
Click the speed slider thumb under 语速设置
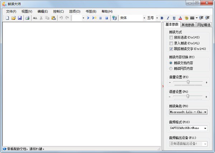(188, 96)
